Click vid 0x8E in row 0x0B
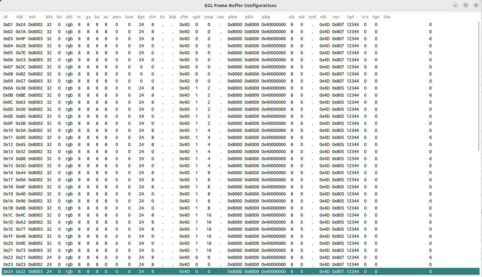The height and width of the screenshot is (277, 482). [x=21, y=95]
